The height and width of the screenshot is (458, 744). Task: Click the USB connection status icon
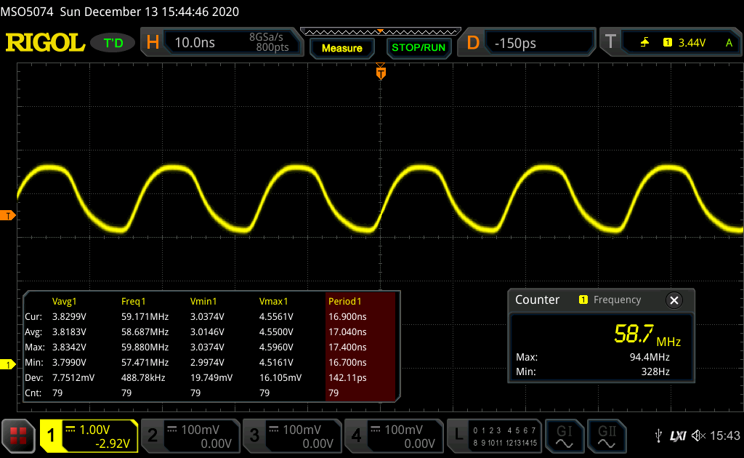[658, 435]
